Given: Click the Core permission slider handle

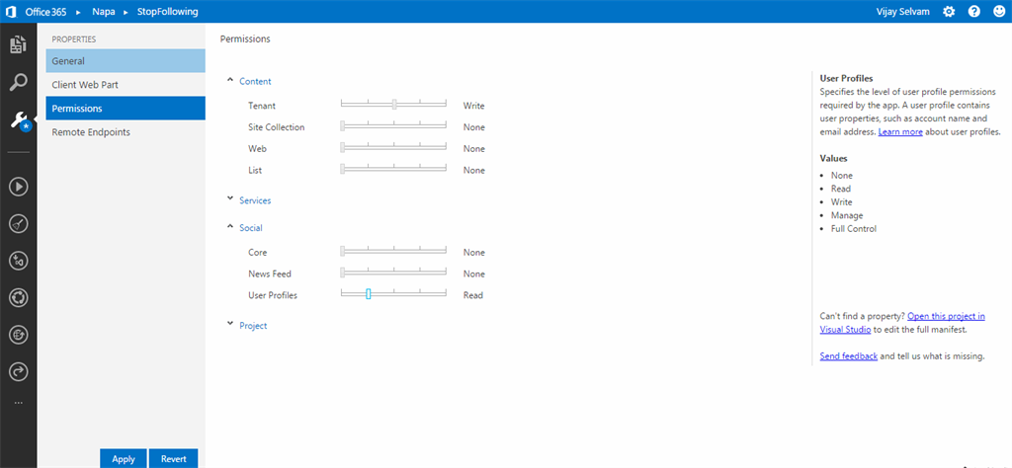Looking at the screenshot, I should point(342,252).
